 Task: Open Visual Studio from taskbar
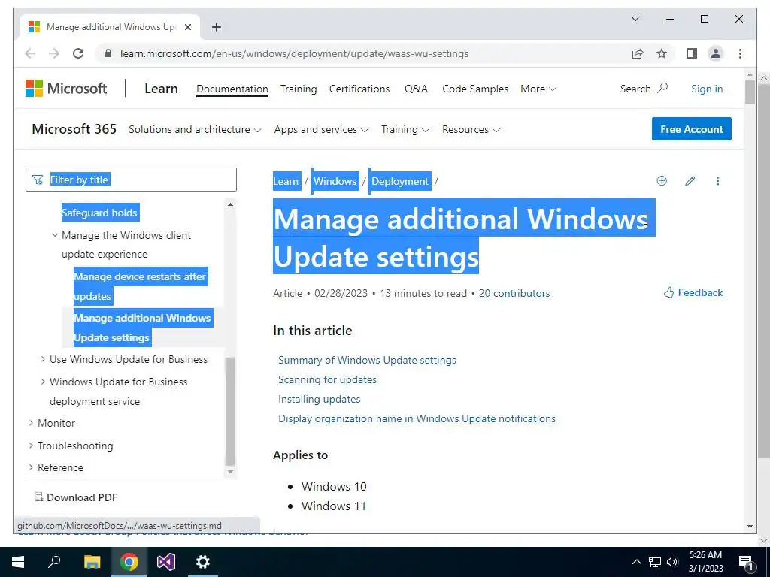tap(166, 562)
